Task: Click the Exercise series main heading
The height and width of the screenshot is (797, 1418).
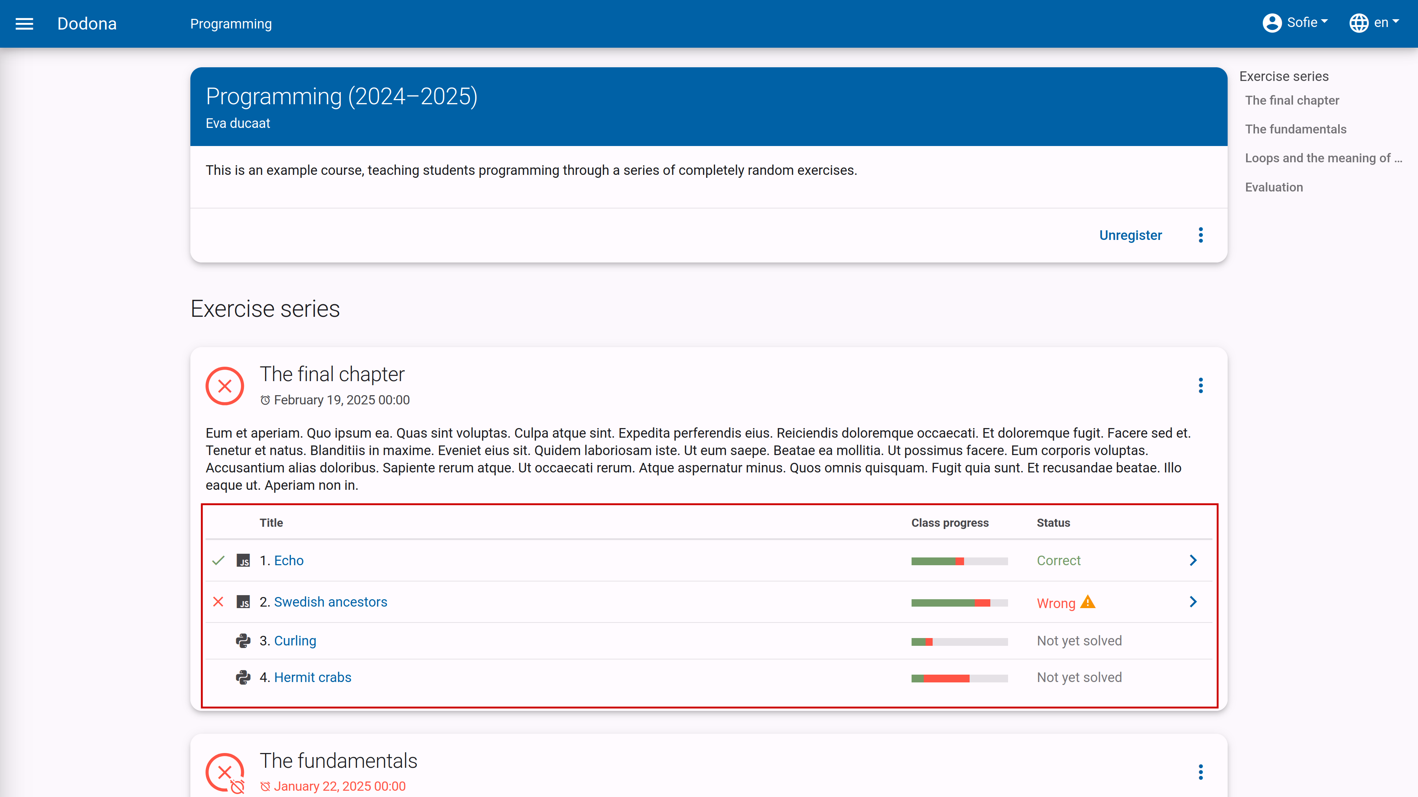Action: coord(265,309)
